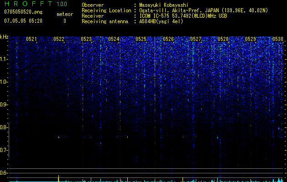Screen dimensions: 287x182
Task: Click the 0526 time marker
Action: click(168, 39)
